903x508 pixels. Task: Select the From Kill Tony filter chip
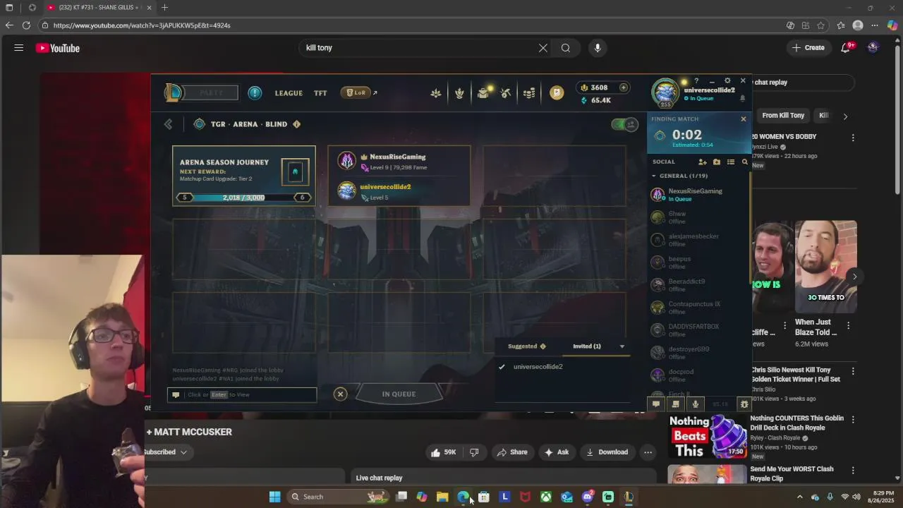pos(783,116)
